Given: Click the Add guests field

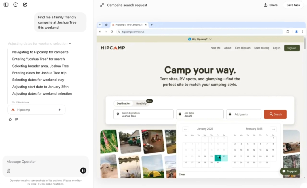Looking at the screenshot, I should pyautogui.click(x=244, y=114).
